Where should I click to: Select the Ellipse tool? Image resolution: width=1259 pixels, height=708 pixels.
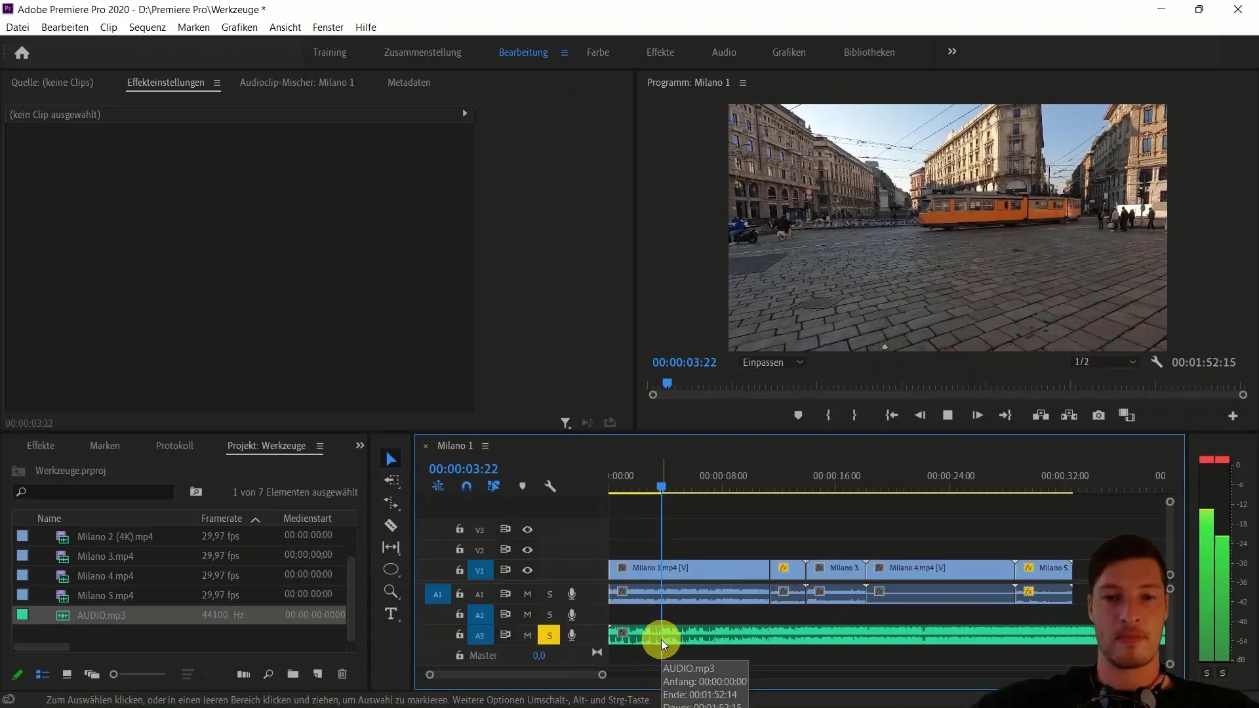click(391, 569)
